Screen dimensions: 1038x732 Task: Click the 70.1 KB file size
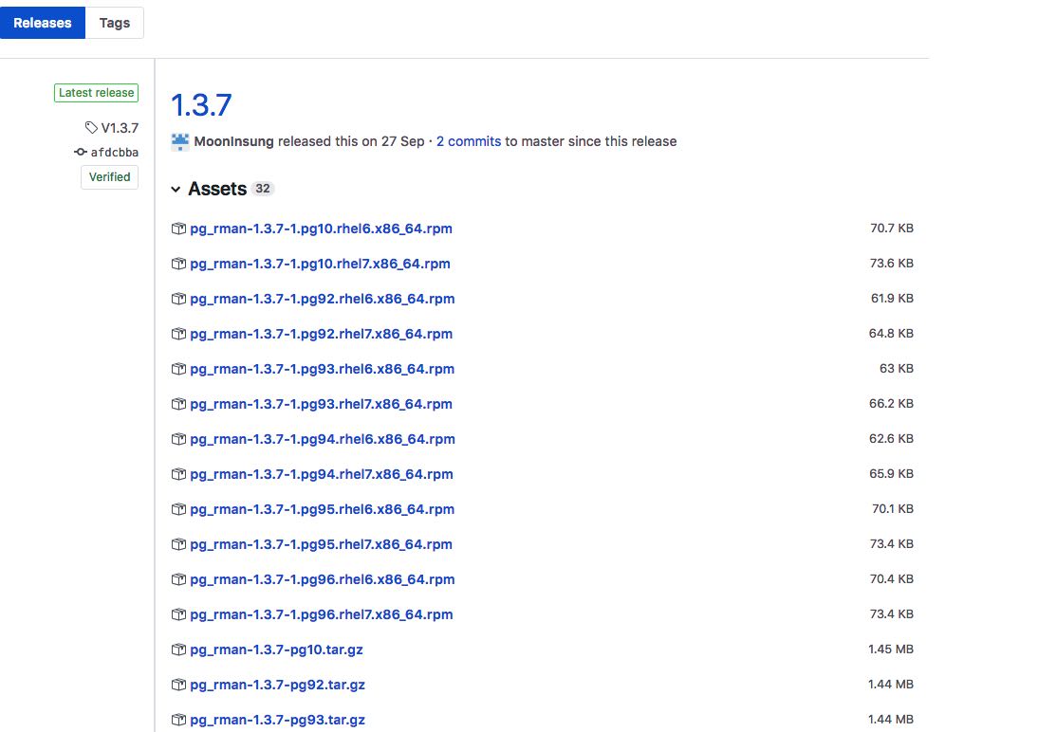[x=893, y=508]
